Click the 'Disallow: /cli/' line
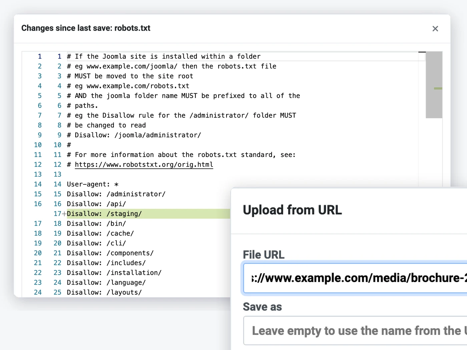 (x=96, y=243)
